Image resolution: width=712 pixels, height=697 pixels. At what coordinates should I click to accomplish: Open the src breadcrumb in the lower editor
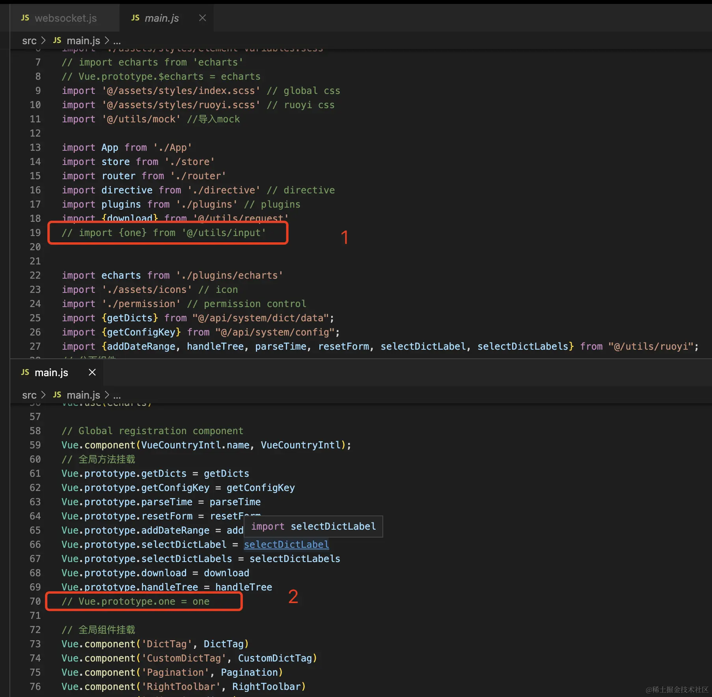(x=29, y=395)
